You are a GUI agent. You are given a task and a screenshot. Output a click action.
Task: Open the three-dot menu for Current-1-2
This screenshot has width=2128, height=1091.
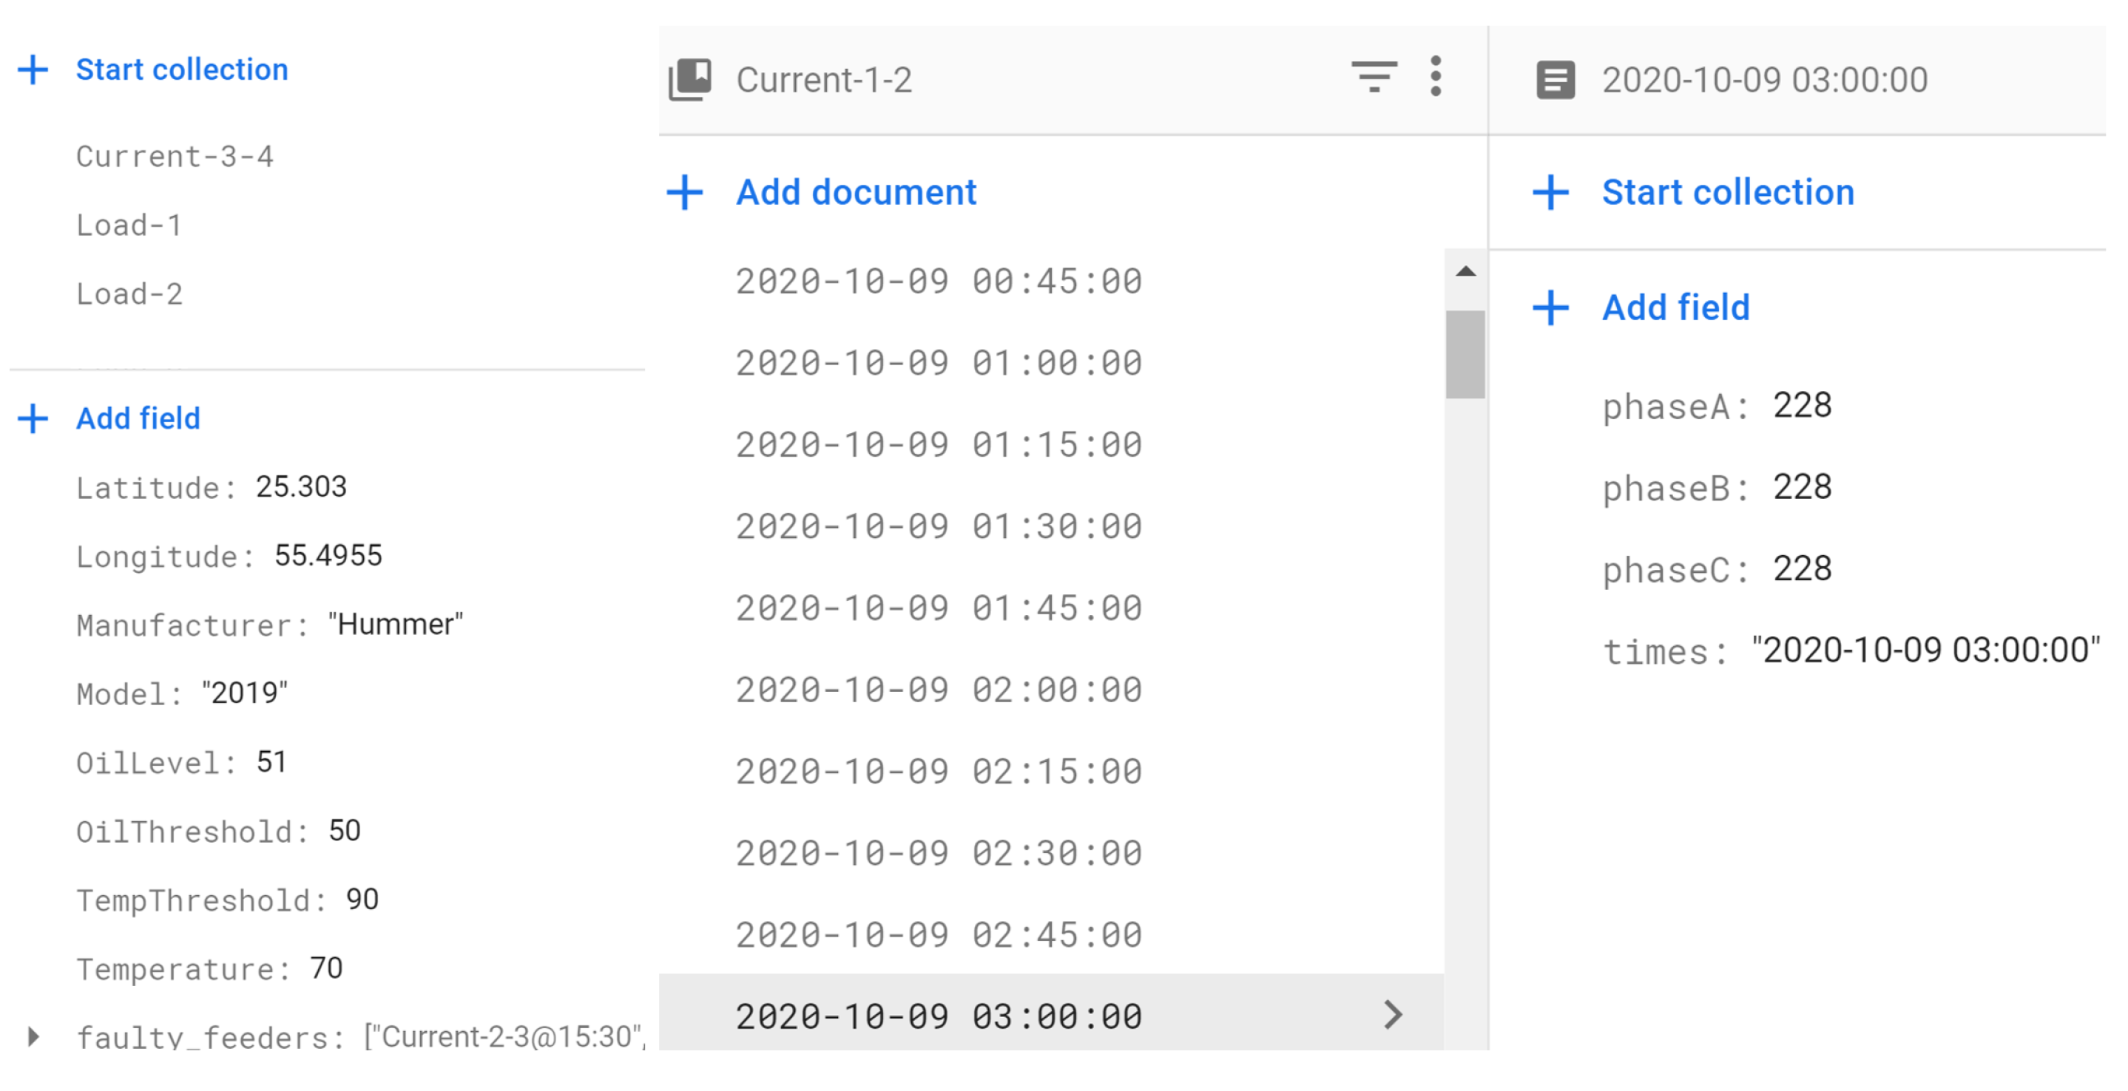point(1436,76)
